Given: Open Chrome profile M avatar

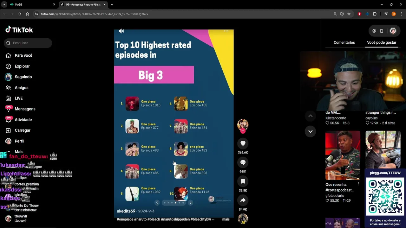Looking at the screenshot, I should pos(394,14).
